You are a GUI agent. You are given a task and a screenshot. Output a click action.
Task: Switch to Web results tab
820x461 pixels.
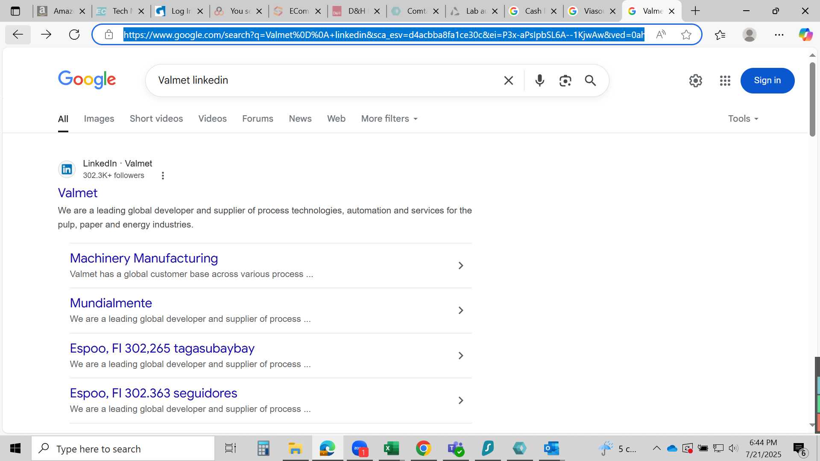point(336,119)
